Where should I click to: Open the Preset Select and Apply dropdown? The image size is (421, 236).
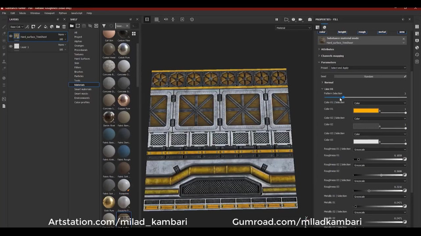point(368,68)
